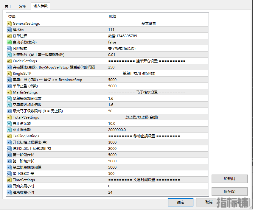Click the ab icon beside MartinSettings
Image resolution: width=253 pixels, height=210 pixels.
tap(9, 92)
